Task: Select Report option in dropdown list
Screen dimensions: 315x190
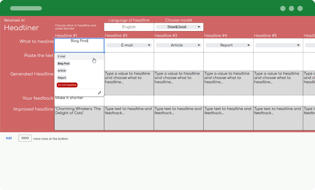Action: point(62,78)
